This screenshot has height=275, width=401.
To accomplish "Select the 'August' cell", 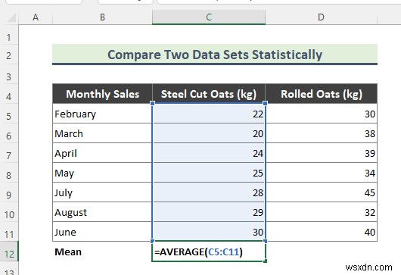I will pyautogui.click(x=102, y=212).
